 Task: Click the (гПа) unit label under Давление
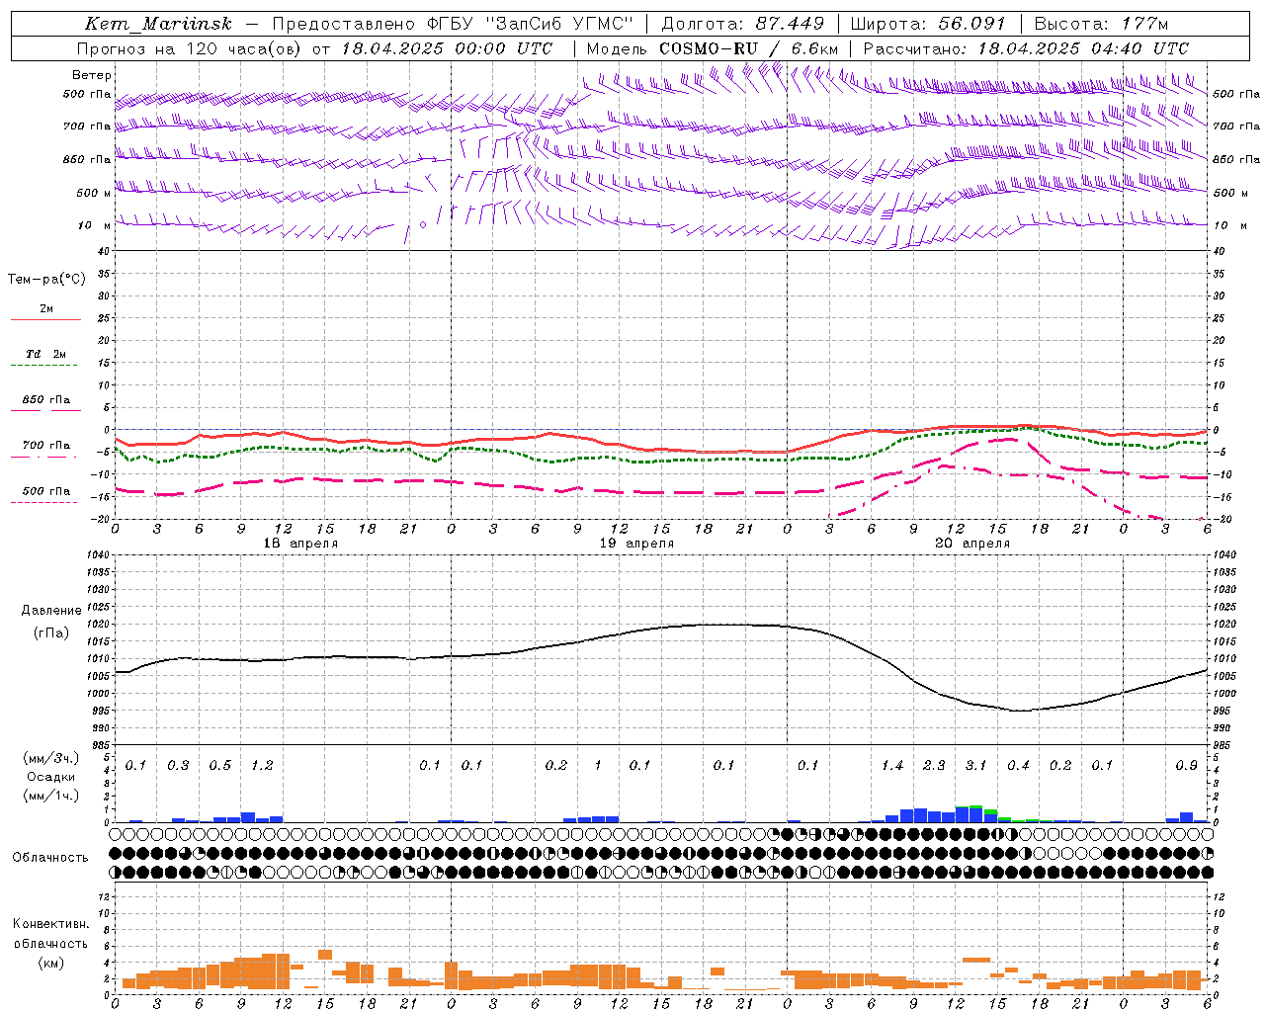click(51, 633)
